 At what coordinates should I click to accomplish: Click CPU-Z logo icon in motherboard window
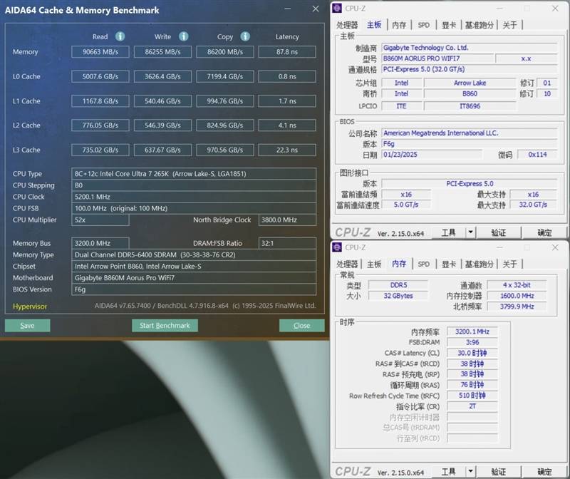pyautogui.click(x=337, y=8)
